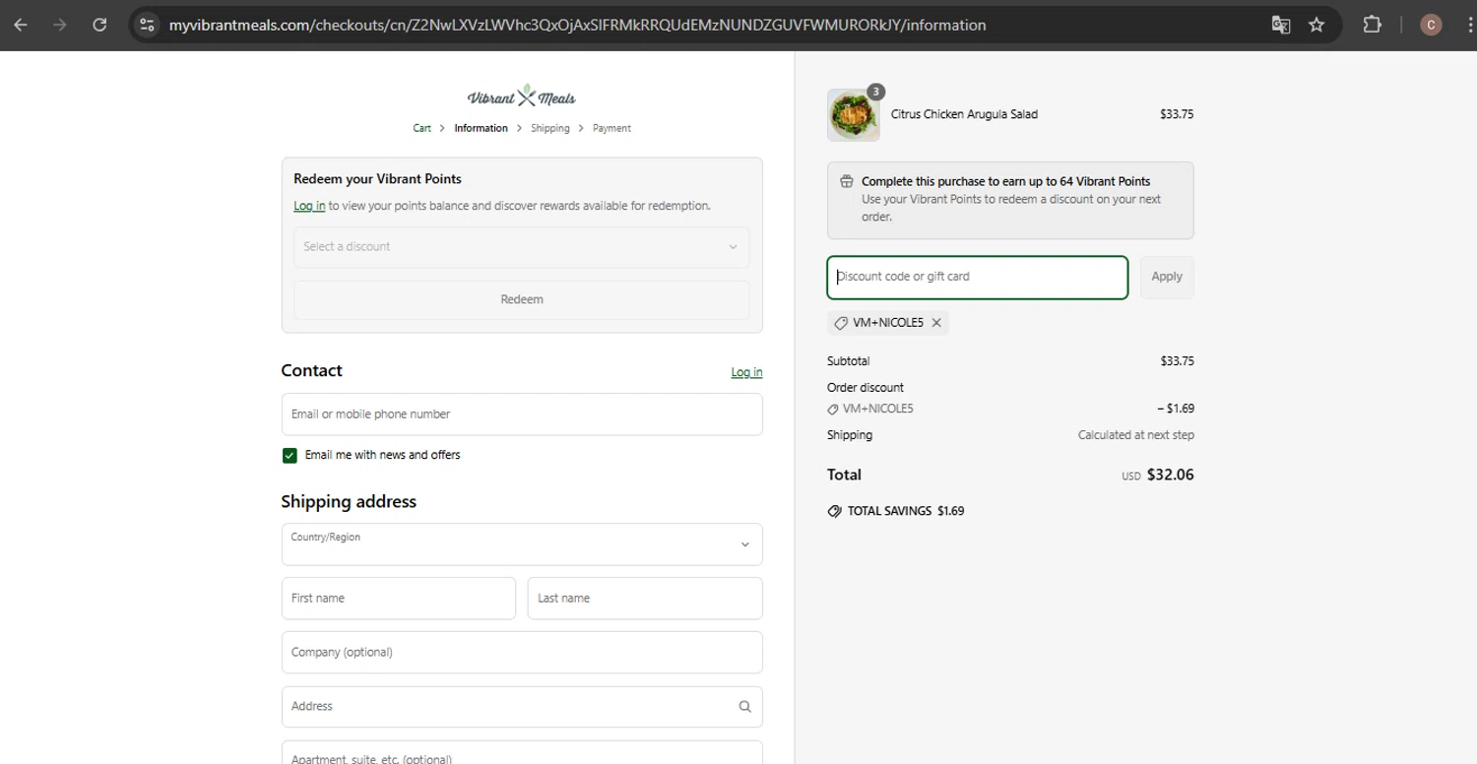Screen dimensions: 1477x764
Task: Click the Redeem button
Action: 522,299
